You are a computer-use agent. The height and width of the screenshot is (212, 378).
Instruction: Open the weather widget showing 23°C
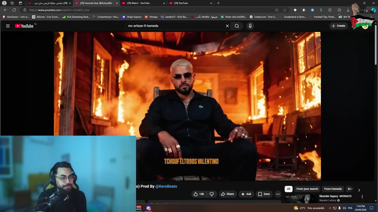tap(309, 208)
